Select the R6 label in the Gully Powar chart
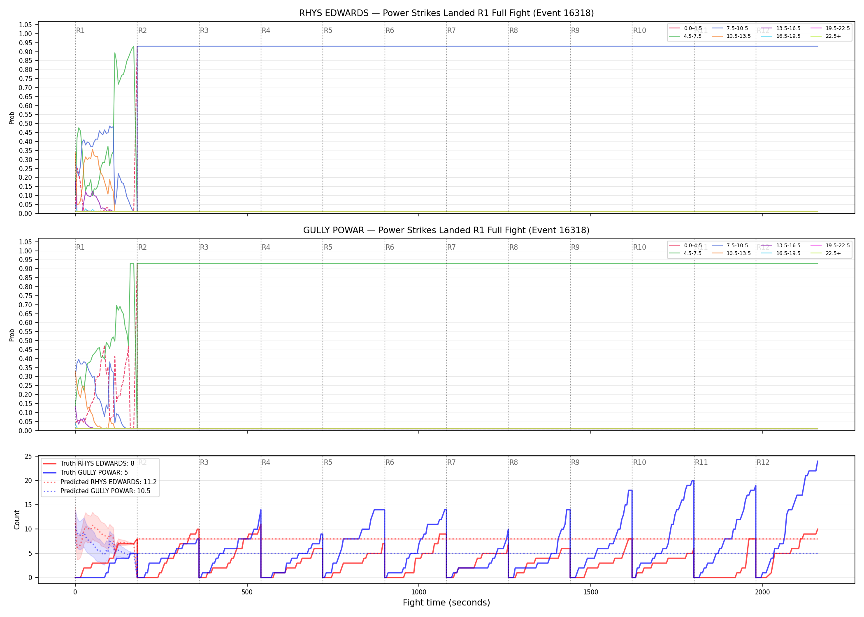 390,247
